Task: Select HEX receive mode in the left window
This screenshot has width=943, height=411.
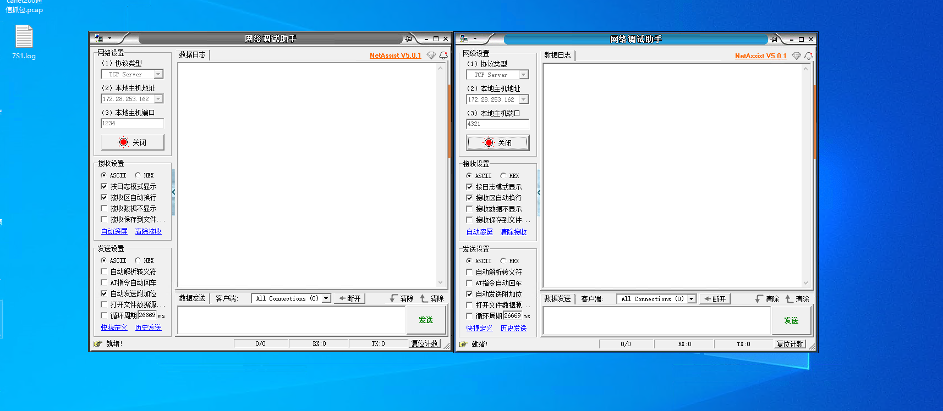Action: click(x=138, y=175)
